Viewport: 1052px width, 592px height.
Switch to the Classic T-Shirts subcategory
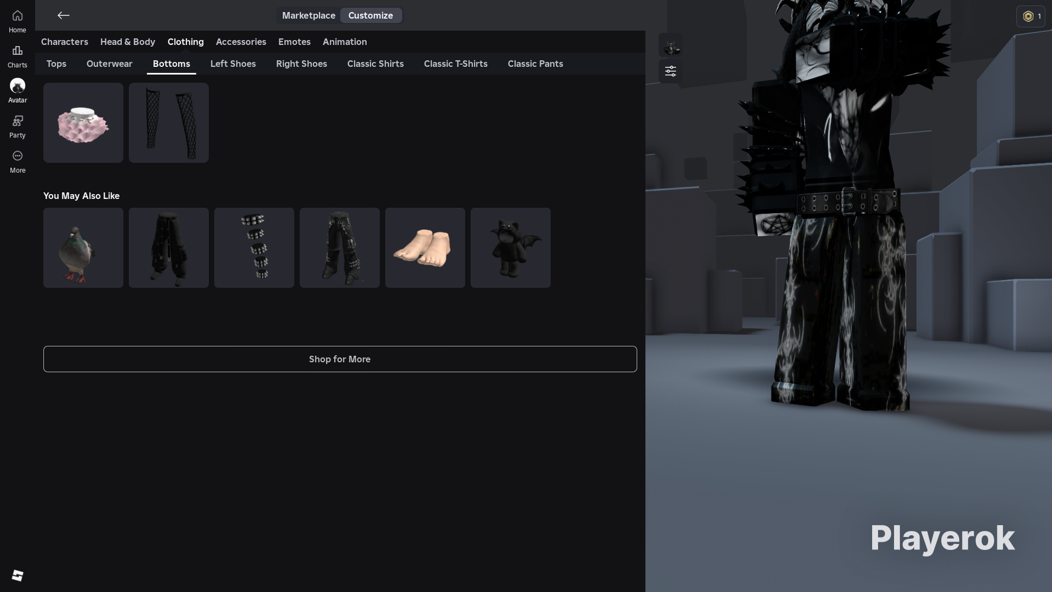tap(456, 64)
